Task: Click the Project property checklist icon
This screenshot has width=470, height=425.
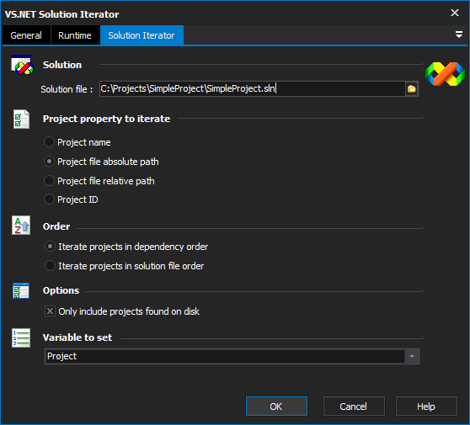Action: point(21,119)
